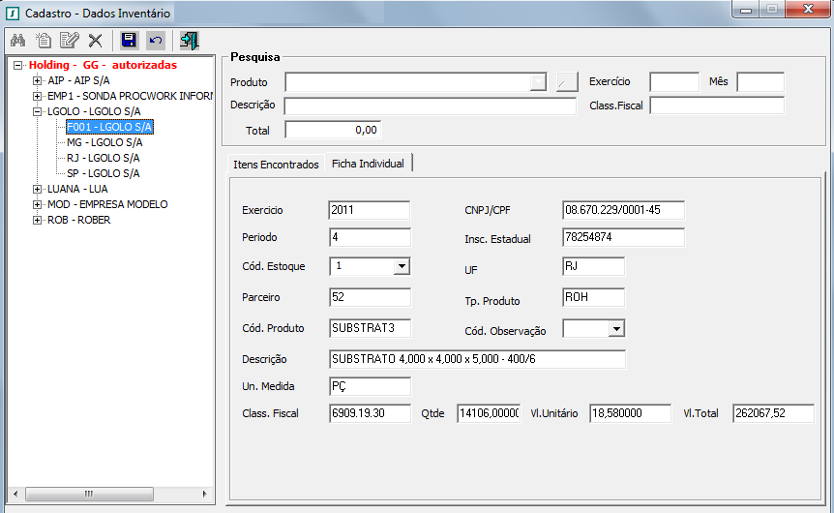
Task: Switch to the Itens Encontrados tab
Action: click(276, 165)
